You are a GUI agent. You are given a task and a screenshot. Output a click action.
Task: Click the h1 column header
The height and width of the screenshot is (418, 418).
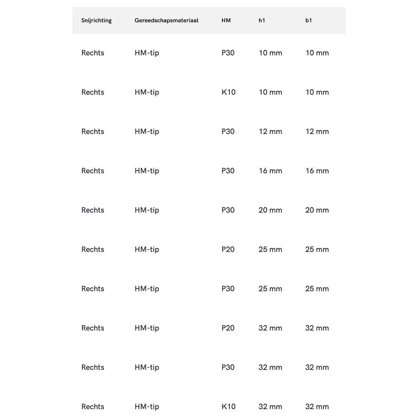(262, 20)
